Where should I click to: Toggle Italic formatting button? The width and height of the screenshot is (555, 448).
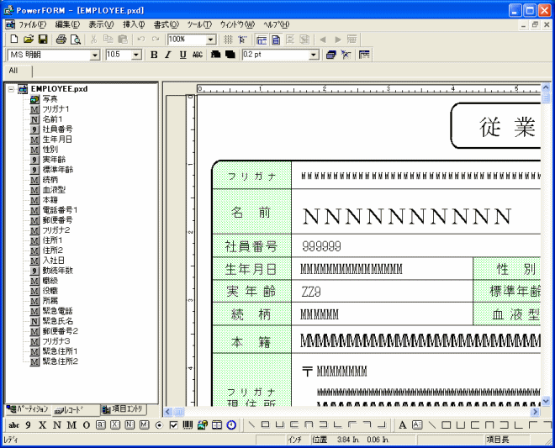pyautogui.click(x=168, y=55)
